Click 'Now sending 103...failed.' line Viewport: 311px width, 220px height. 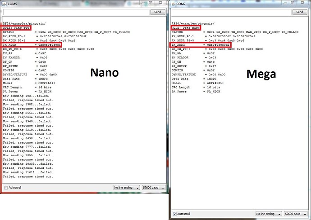click(x=26, y=96)
